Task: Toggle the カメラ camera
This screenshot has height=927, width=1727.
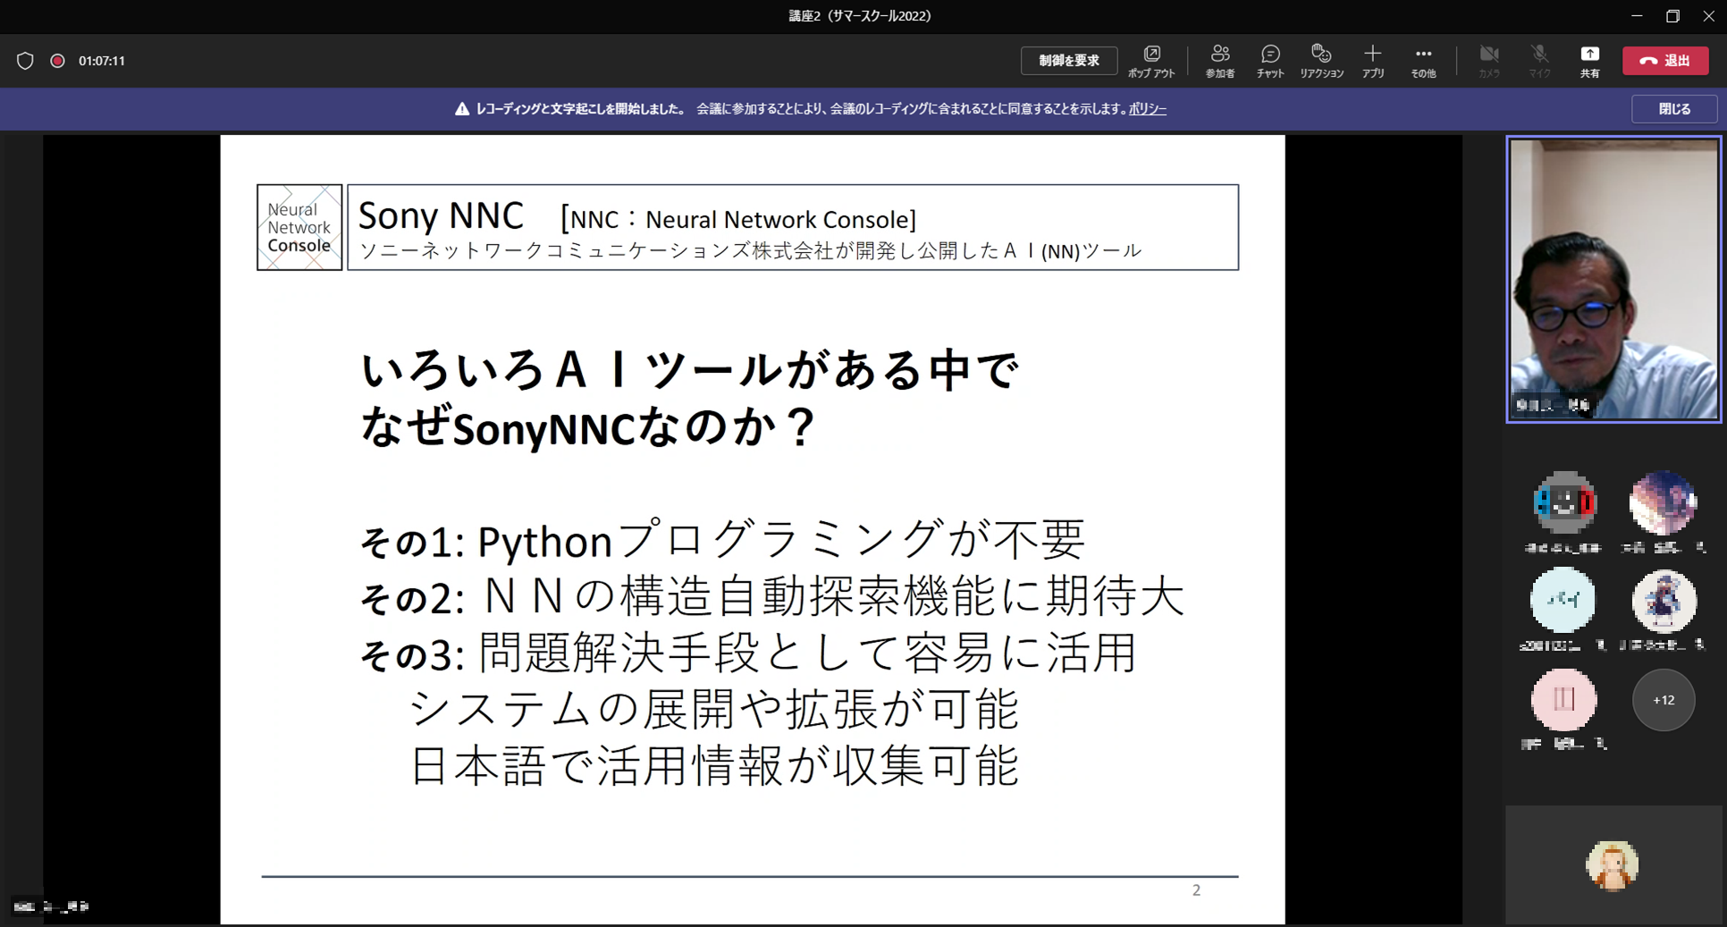Action: click(1489, 61)
